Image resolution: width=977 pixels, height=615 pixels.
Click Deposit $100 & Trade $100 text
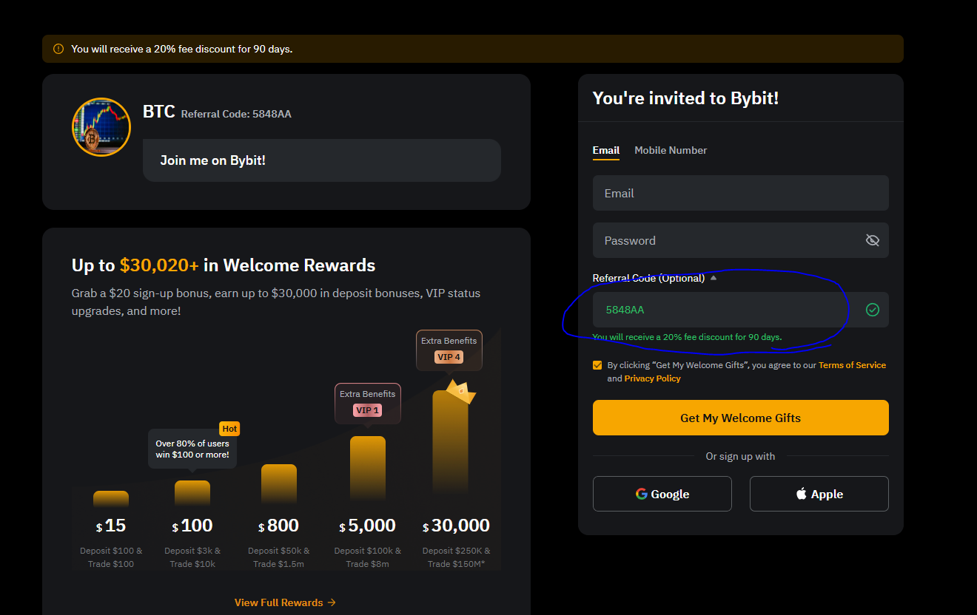tap(111, 557)
